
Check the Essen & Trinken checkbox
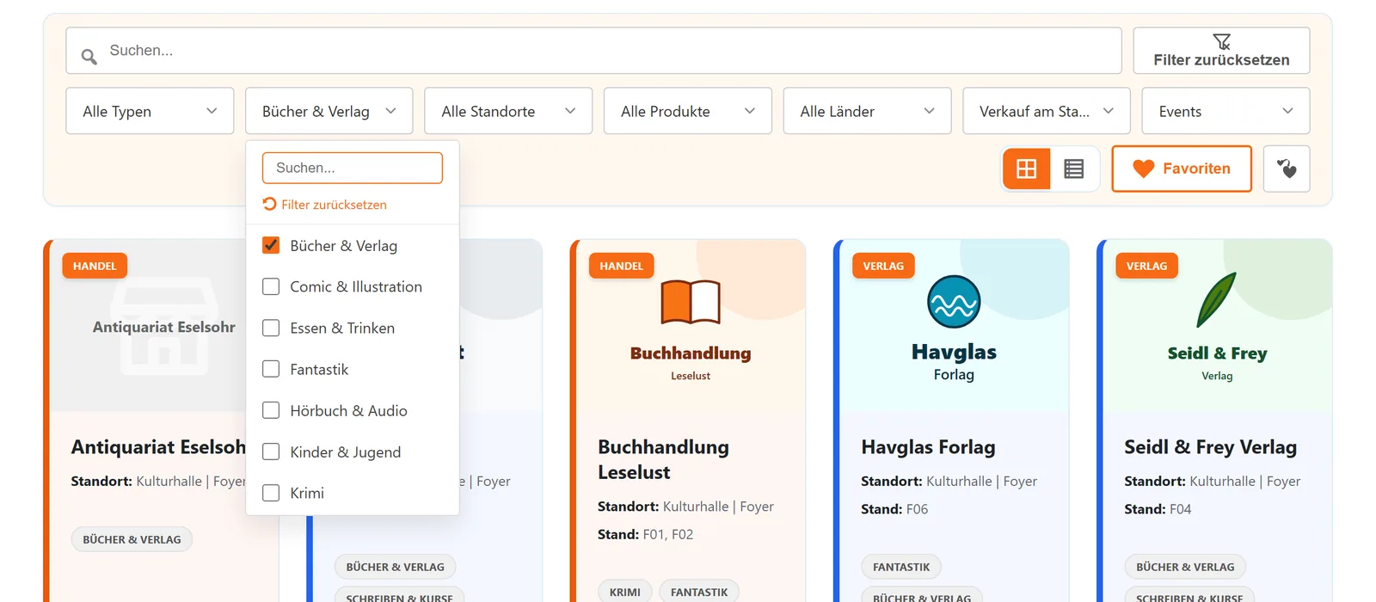click(271, 328)
